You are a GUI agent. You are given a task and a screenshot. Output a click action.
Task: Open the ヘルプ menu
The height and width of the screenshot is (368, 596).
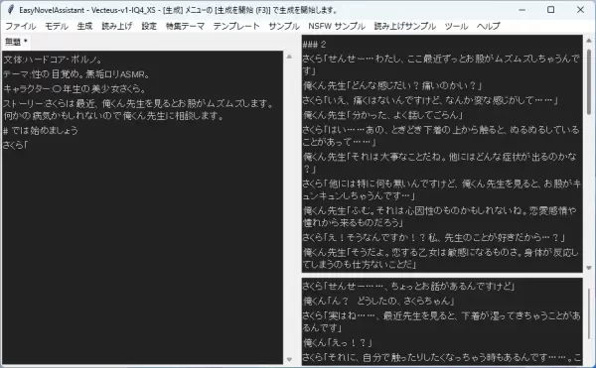(488, 26)
